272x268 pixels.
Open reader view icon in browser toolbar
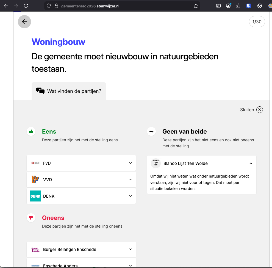pyautogui.click(x=218, y=6)
